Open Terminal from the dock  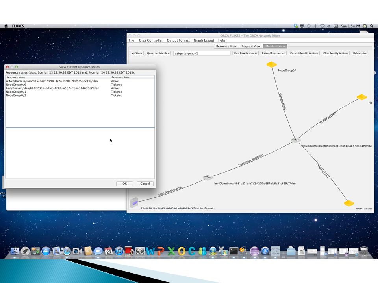pyautogui.click(x=233, y=251)
